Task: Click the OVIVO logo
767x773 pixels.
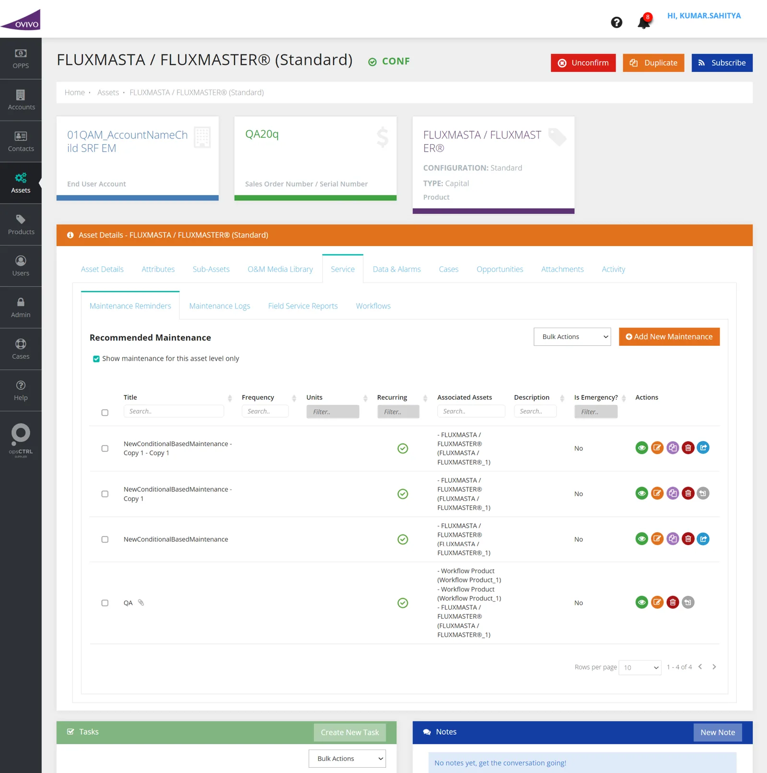Action: (21, 20)
